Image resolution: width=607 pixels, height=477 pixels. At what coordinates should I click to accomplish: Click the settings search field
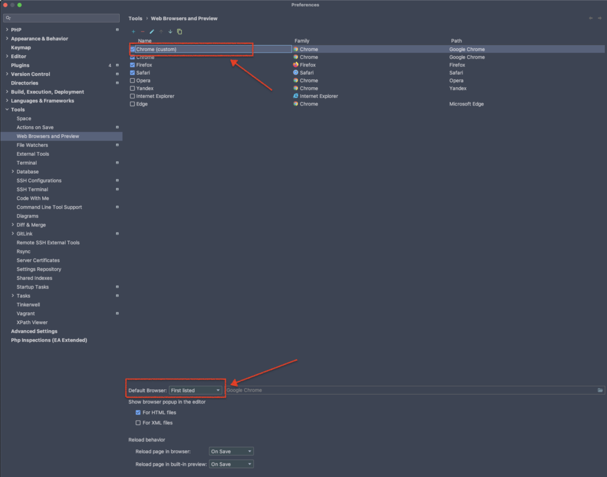tap(61, 18)
